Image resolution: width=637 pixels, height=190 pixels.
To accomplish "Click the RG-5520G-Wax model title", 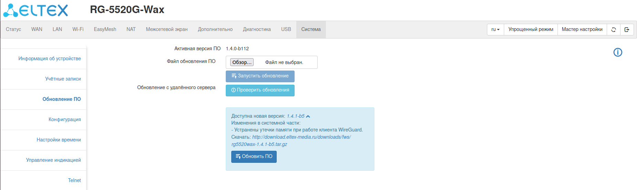I will (127, 10).
